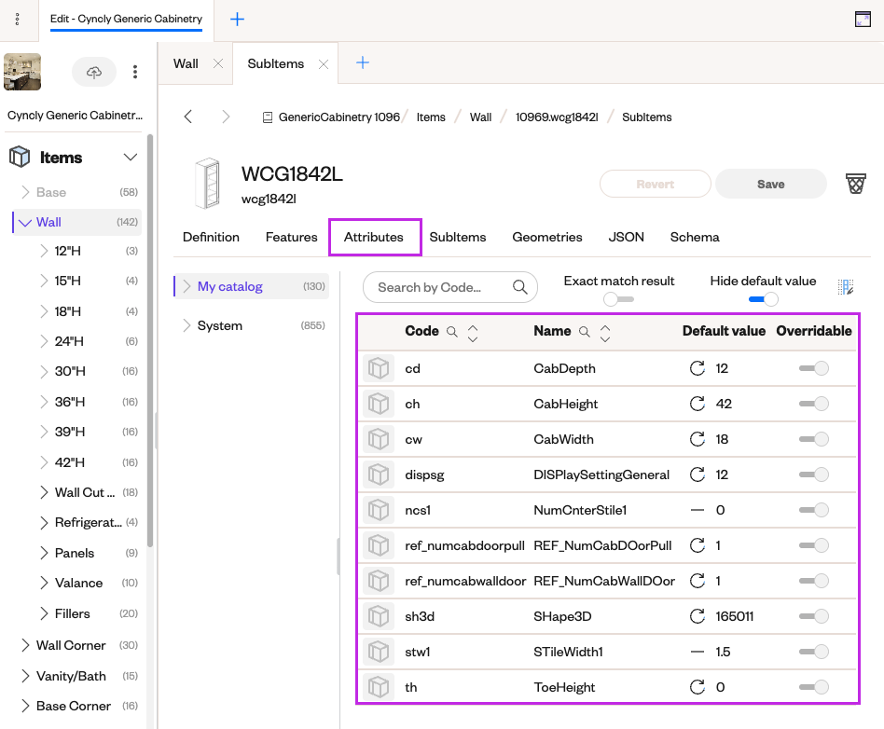This screenshot has width=884, height=729.
Task: Toggle Overridable for DISPlaySettingGeneral
Action: [813, 475]
